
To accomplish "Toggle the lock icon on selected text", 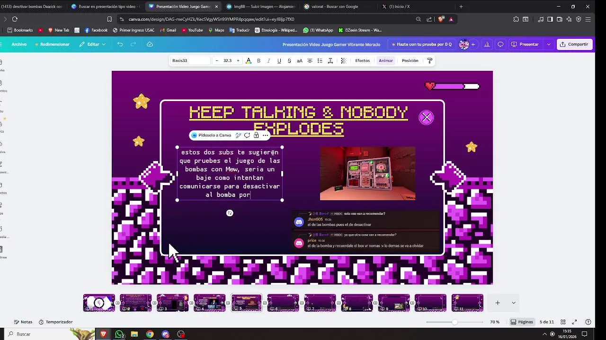I will (x=256, y=135).
